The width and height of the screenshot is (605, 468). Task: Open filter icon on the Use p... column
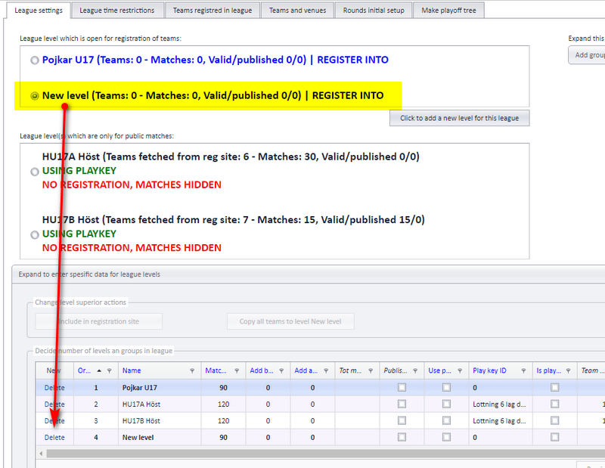460,370
